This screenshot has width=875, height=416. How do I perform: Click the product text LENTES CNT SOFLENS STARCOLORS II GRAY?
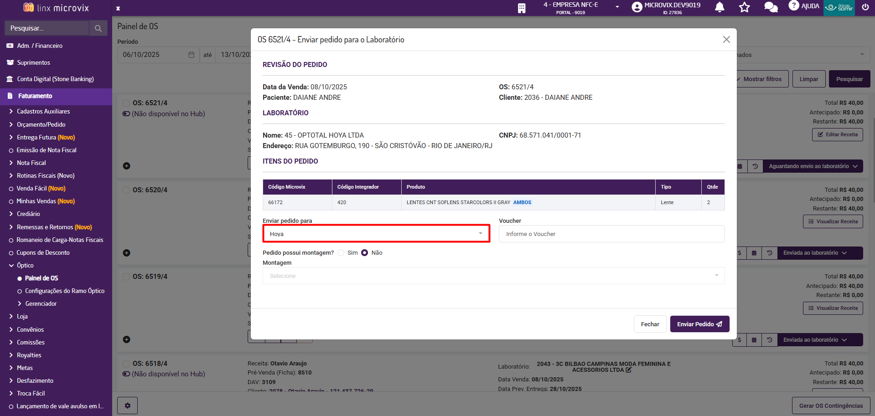458,202
